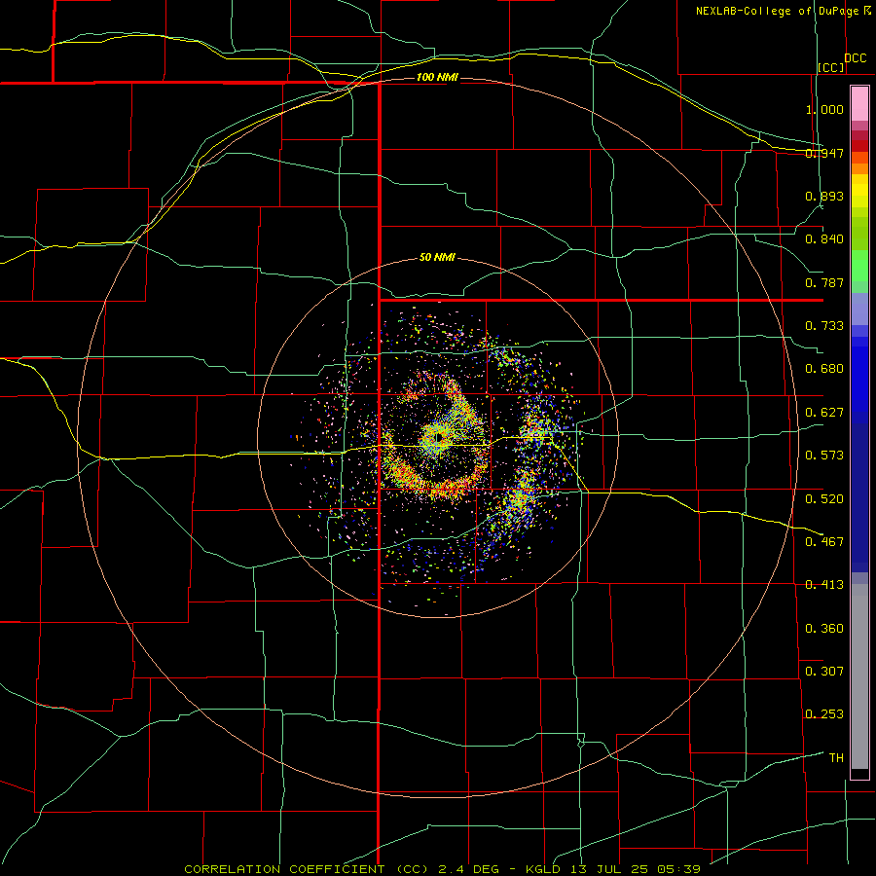Click the 50 NMI range ring label
The image size is (876, 876).
[437, 258]
